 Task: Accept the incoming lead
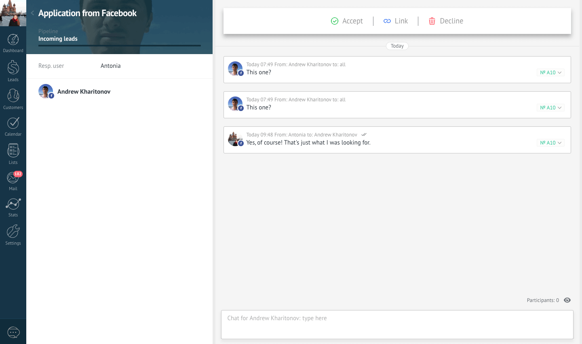point(347,21)
